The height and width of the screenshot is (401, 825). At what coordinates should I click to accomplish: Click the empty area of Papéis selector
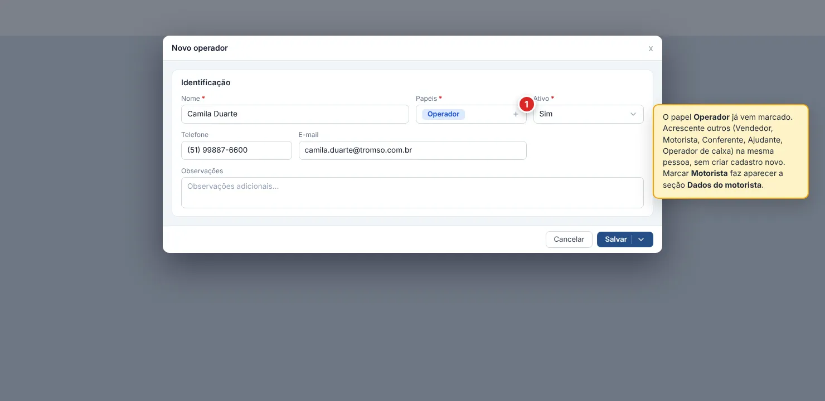(x=488, y=114)
